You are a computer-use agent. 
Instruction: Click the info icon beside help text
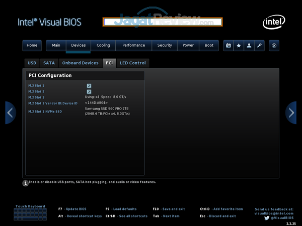tap(25, 183)
